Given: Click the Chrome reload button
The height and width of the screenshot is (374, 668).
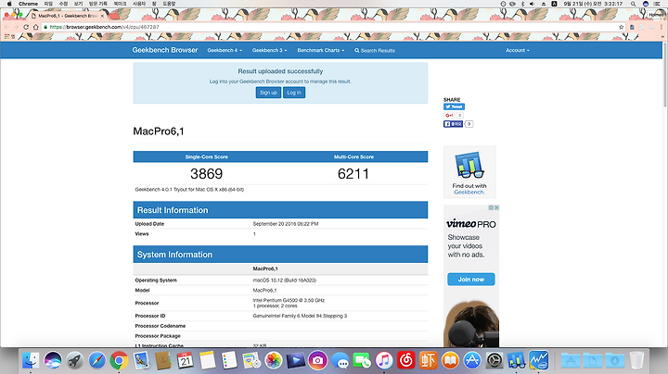Looking at the screenshot, I should (x=26, y=27).
